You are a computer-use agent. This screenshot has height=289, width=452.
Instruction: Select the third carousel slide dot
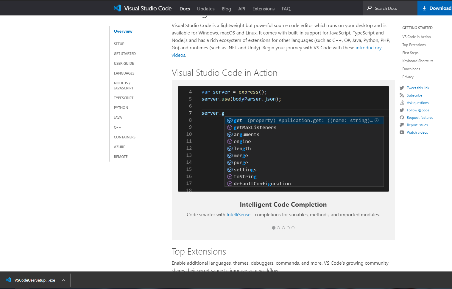[x=283, y=228]
